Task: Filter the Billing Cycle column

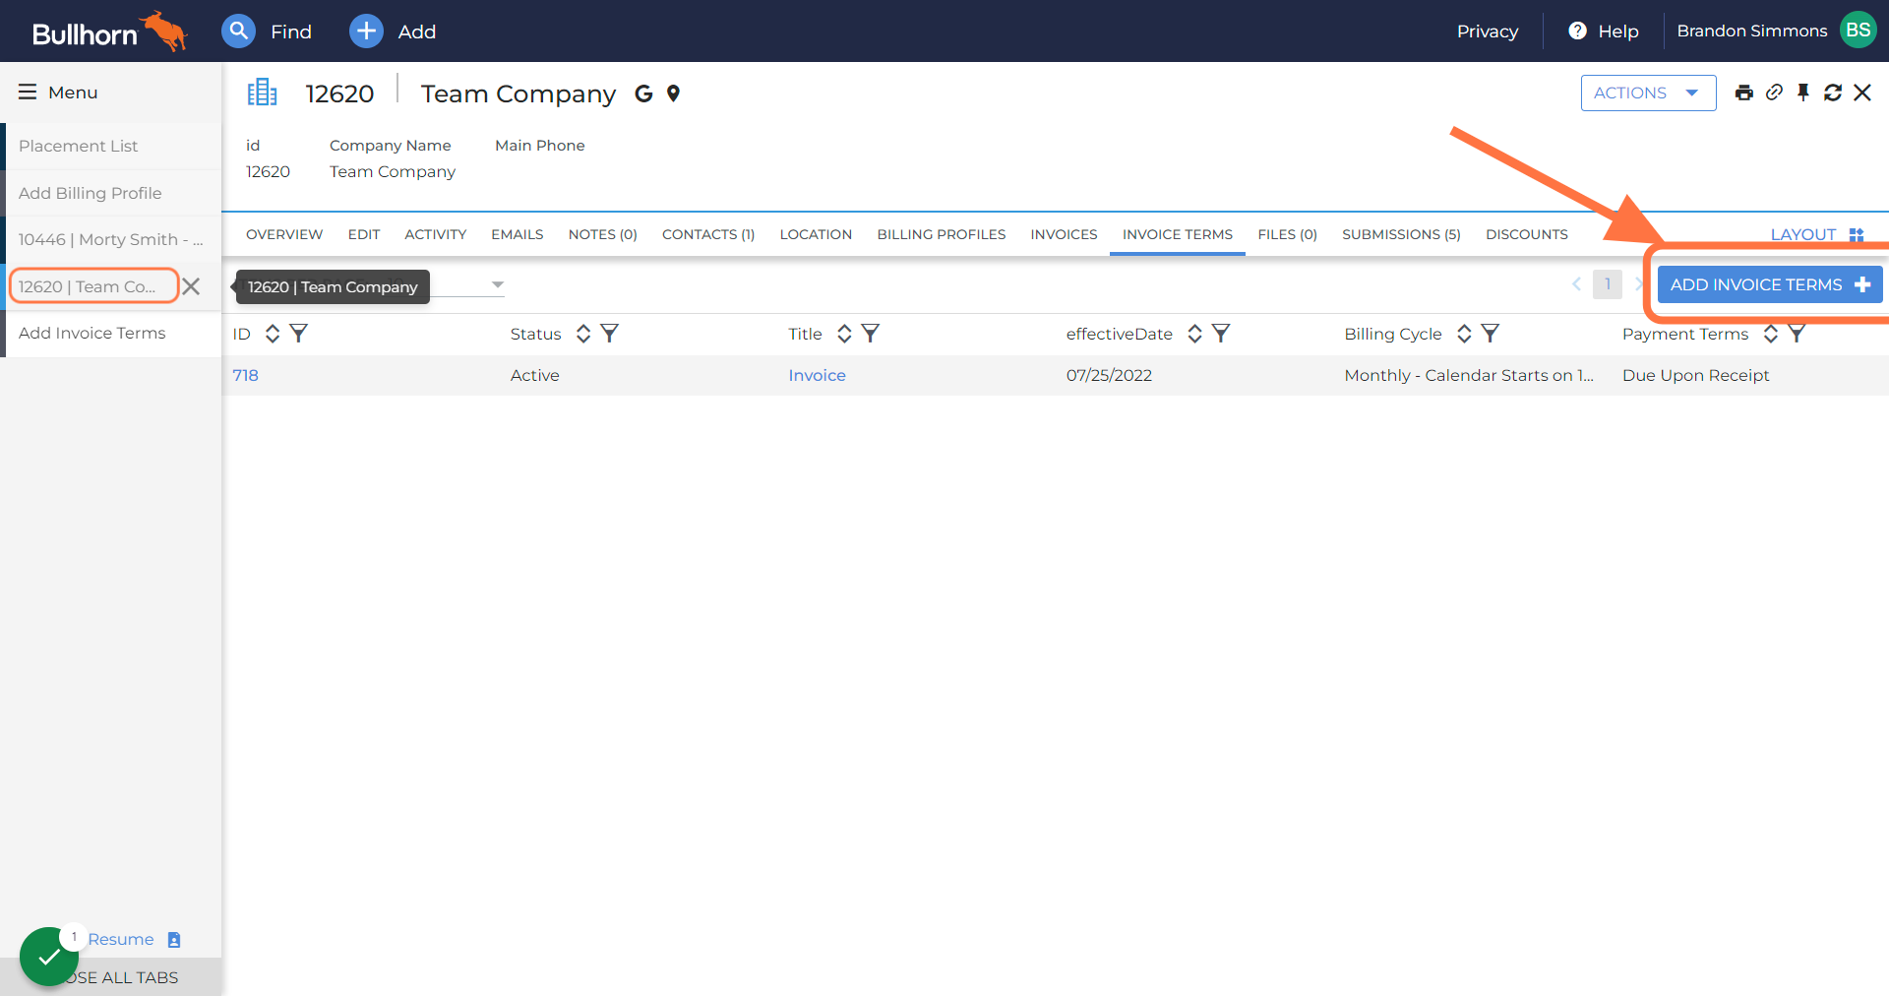Action: pyautogui.click(x=1491, y=334)
